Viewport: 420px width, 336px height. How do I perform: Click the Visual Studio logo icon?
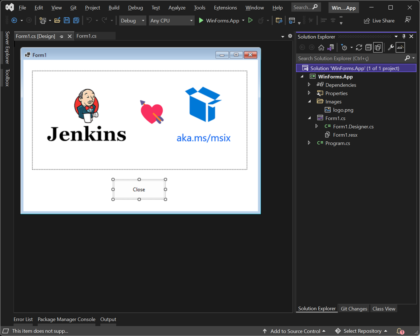[x=10, y=8]
